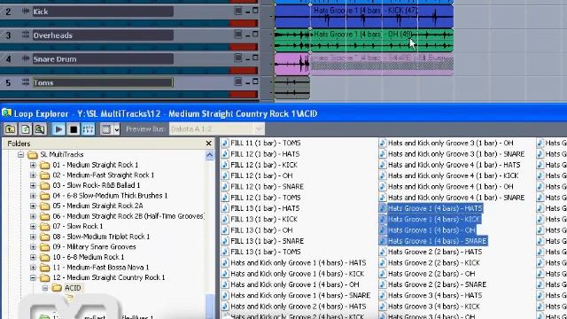Maximize the Overheads track strip
The height and width of the screenshot is (319, 567).
255,34
